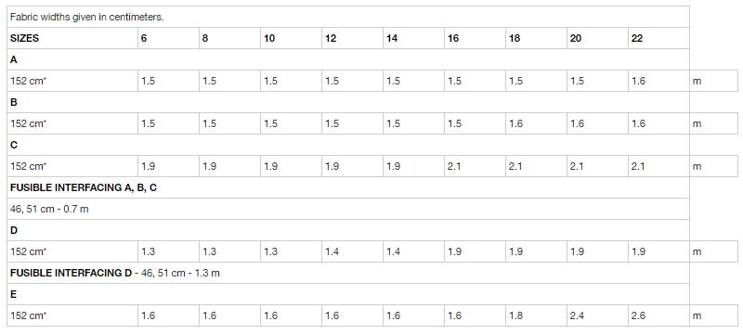Select the SIZES header cell
Screen dimensions: 743x334
click(x=72, y=38)
